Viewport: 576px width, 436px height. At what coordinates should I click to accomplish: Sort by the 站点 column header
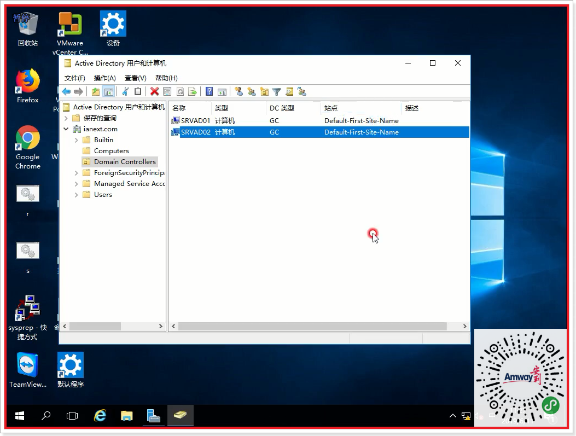pos(361,108)
